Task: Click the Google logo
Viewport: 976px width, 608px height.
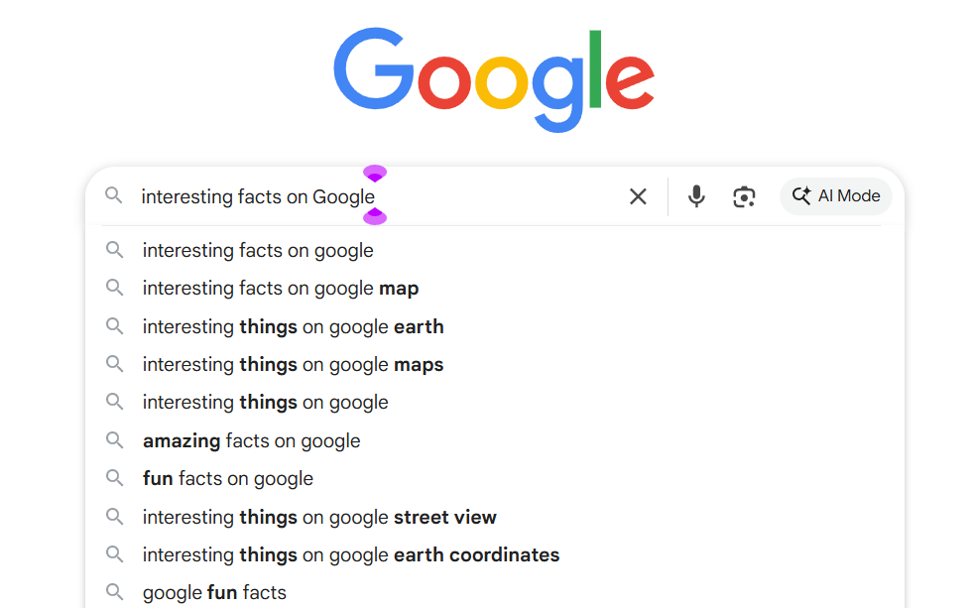Action: 493,80
